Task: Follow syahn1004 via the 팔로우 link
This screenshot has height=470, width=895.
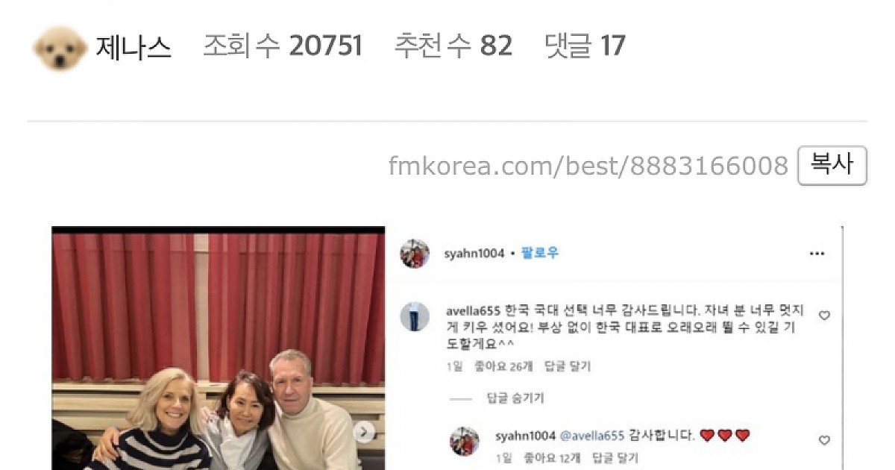Action: click(540, 254)
